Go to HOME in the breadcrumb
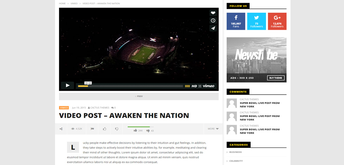This screenshot has width=344, height=165. click(62, 4)
